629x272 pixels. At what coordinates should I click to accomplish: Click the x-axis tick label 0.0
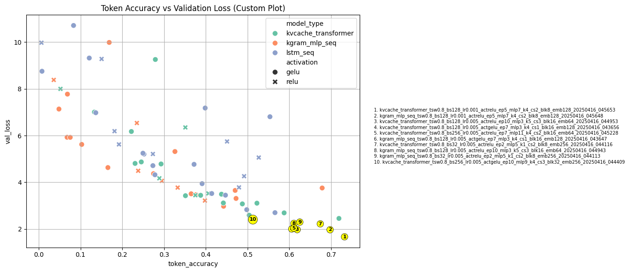point(39,254)
